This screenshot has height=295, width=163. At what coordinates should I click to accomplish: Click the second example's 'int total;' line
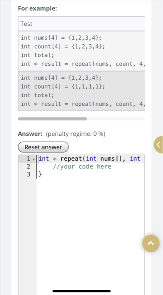37,95
